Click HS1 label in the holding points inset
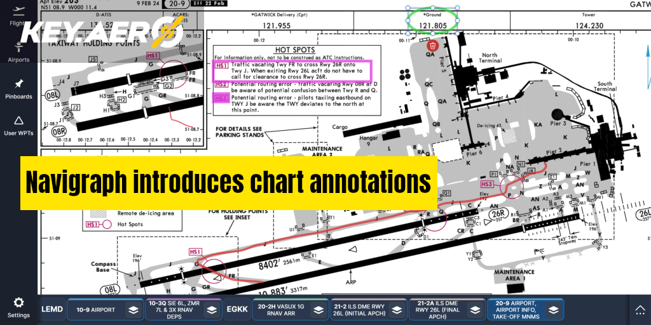 pyautogui.click(x=153, y=55)
